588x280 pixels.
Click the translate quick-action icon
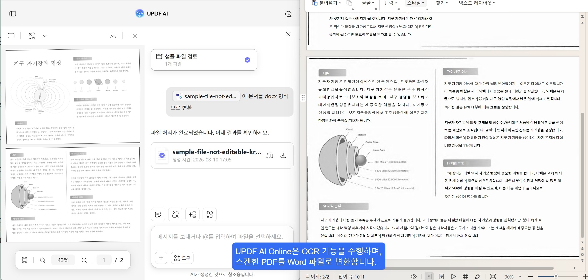[175, 214]
